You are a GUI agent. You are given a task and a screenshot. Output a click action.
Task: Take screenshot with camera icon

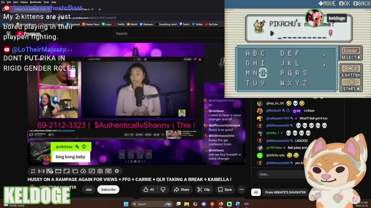coord(100,171)
